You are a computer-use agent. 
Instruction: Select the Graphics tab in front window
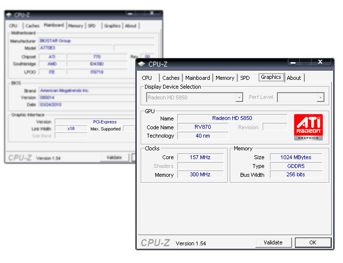(x=271, y=77)
